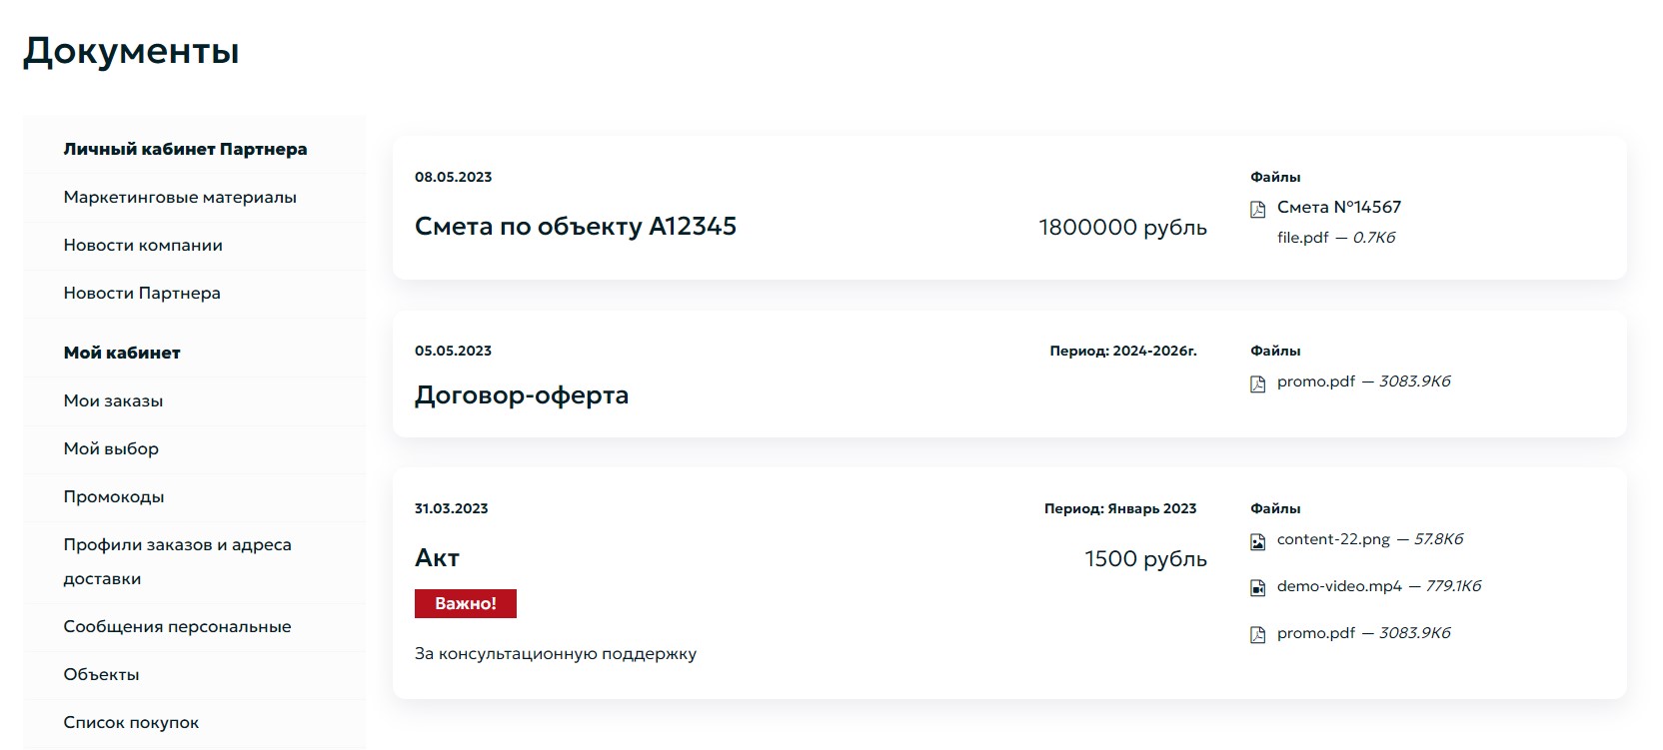
Task: Select the image icon next to content-22.png
Action: (1256, 539)
